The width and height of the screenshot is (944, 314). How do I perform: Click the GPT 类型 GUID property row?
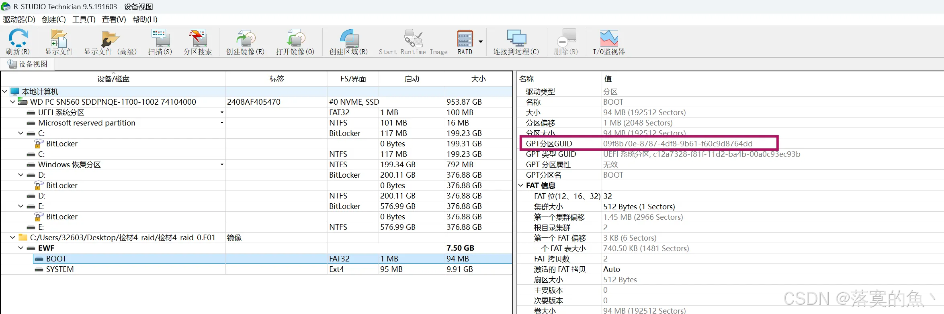point(730,154)
